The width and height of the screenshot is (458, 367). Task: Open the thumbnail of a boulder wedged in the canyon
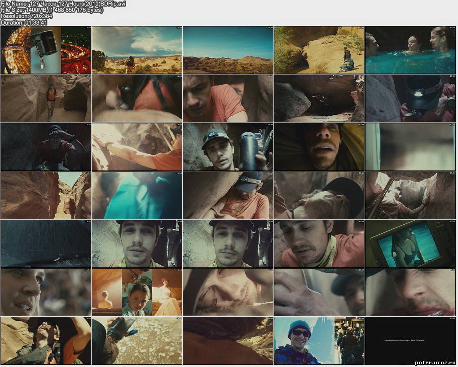tap(319, 98)
